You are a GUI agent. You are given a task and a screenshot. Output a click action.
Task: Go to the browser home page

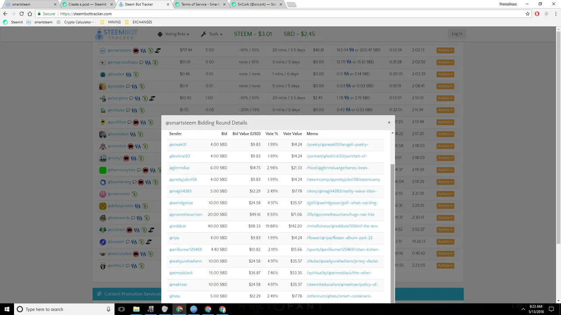tap(30, 14)
